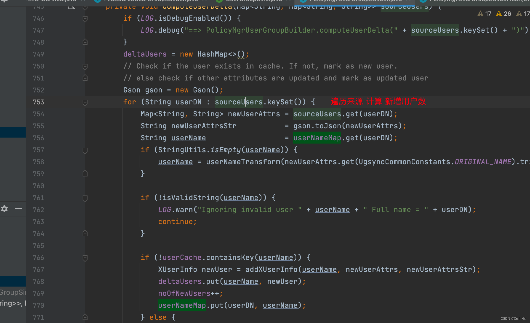Click 'newUserAttrs' declaration on line 754
The width and height of the screenshot is (530, 323).
click(254, 114)
